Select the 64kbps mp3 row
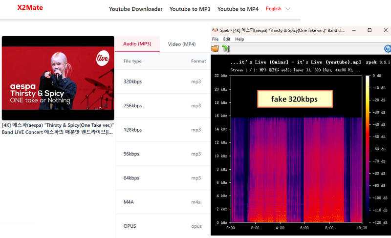391x238 pixels. 163,178
